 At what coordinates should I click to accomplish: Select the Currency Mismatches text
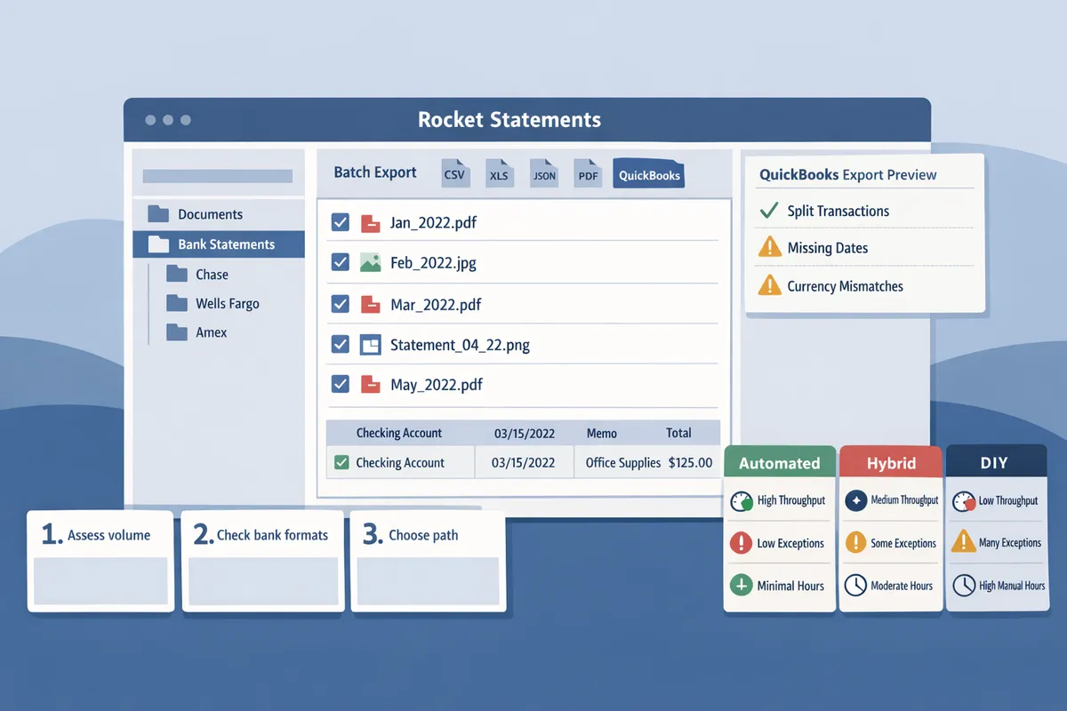pos(846,287)
